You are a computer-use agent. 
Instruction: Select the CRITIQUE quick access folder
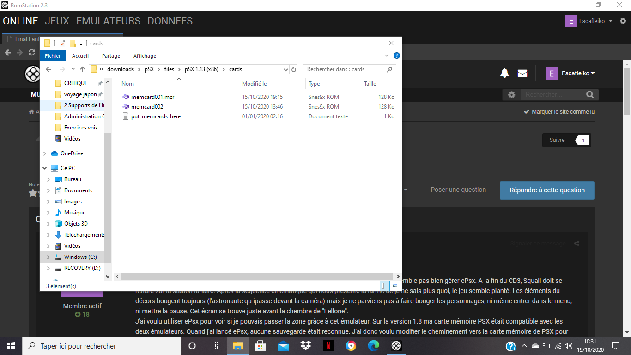coord(76,83)
